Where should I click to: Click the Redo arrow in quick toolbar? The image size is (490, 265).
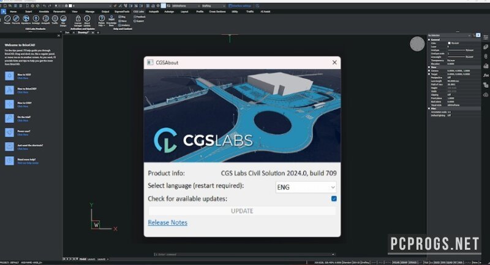coord(50,6)
